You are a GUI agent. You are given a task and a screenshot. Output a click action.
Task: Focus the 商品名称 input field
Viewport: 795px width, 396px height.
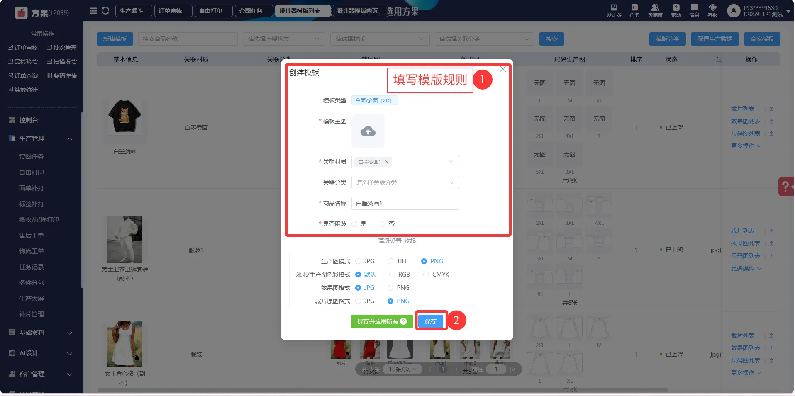coord(405,203)
